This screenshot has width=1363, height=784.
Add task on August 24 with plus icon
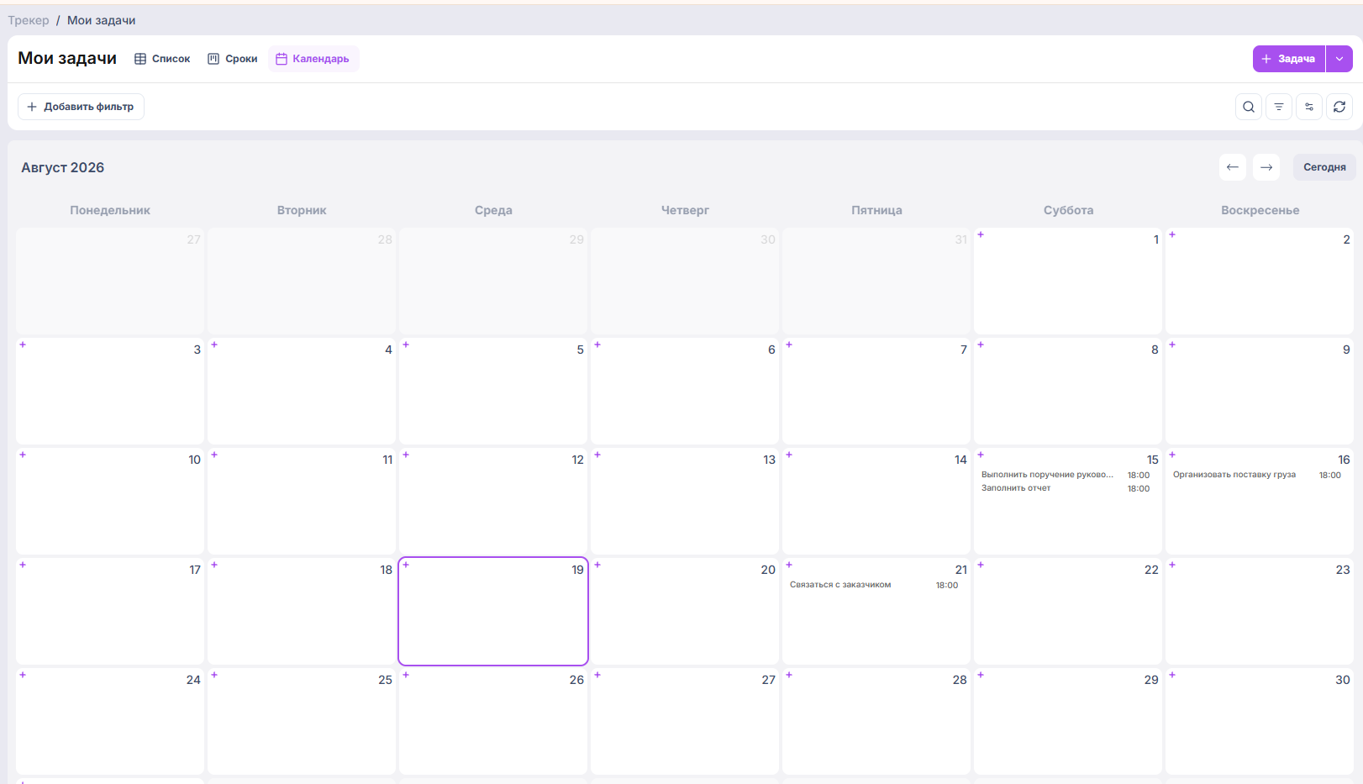click(23, 675)
